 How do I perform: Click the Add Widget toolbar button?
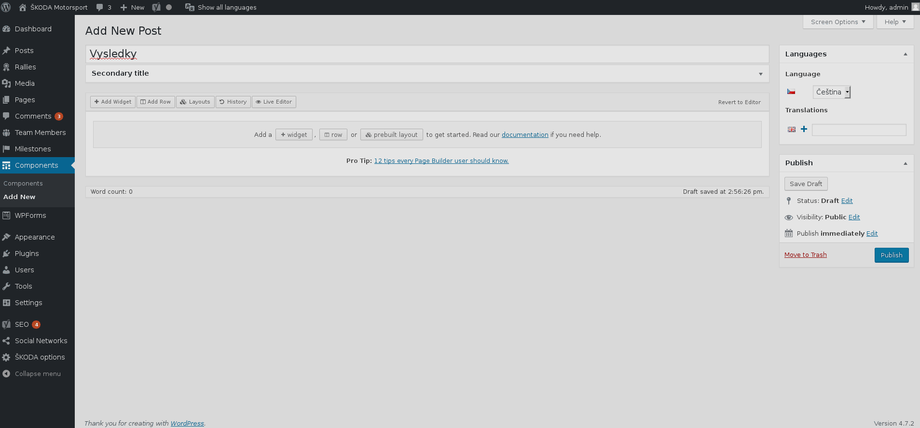coord(113,102)
